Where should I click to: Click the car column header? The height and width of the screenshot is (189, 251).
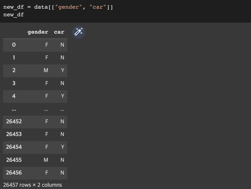pos(59,32)
